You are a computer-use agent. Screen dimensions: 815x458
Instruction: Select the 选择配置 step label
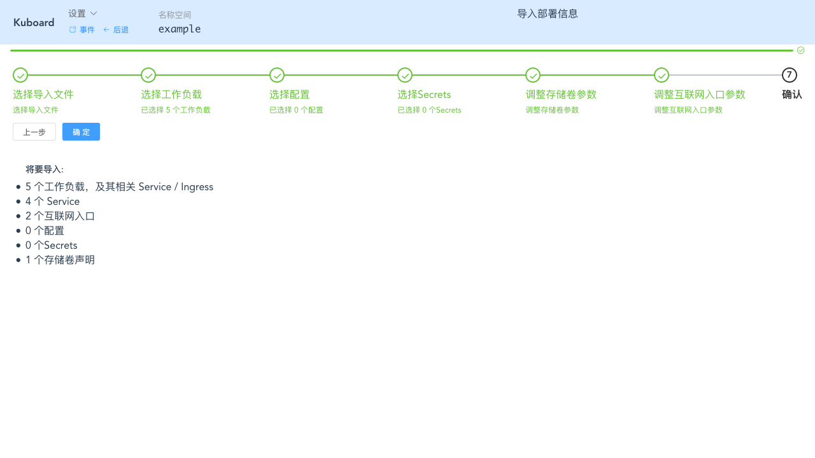point(289,94)
